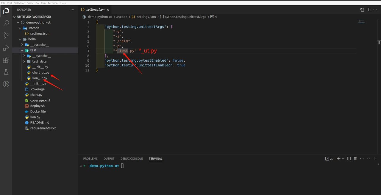This screenshot has width=381, height=195.
Task: Open chart_ut.py in the explorer
Action: point(40,72)
